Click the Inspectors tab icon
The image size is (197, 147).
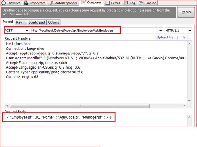(x=26, y=3)
